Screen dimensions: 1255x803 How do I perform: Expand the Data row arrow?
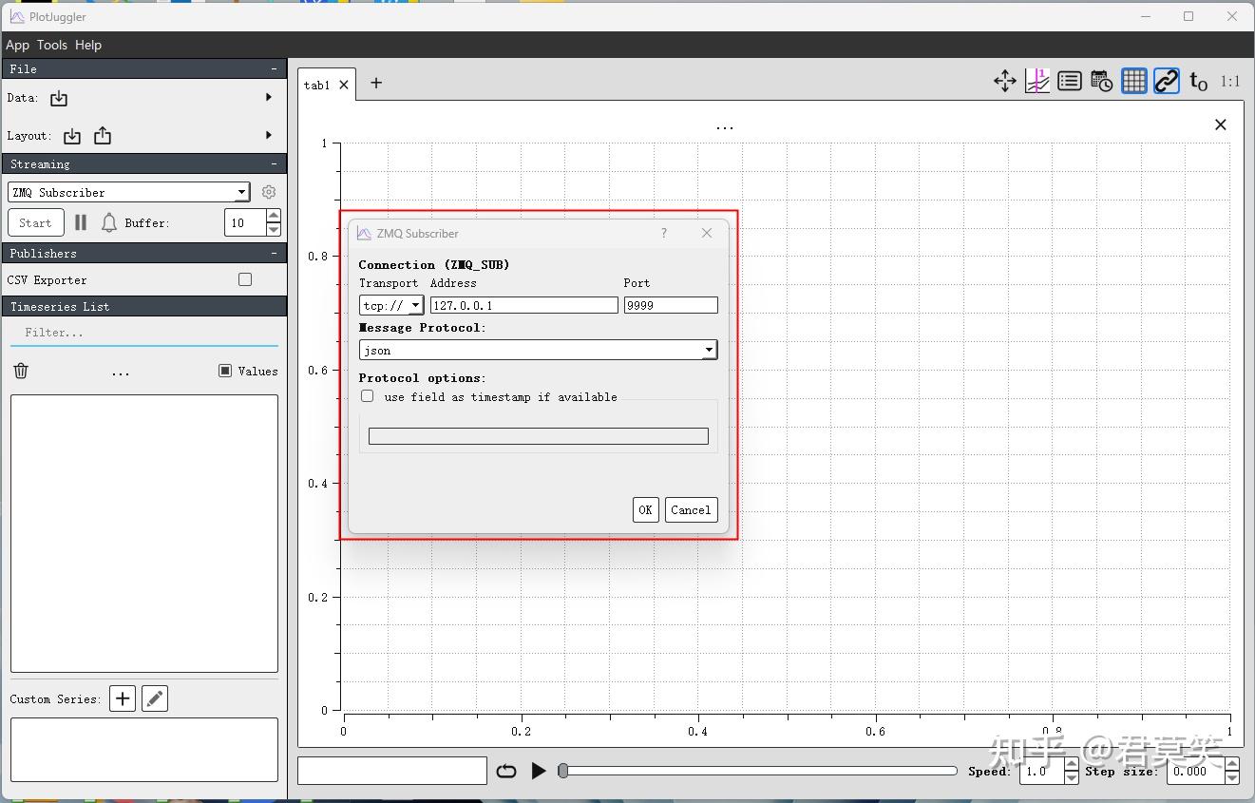[269, 97]
